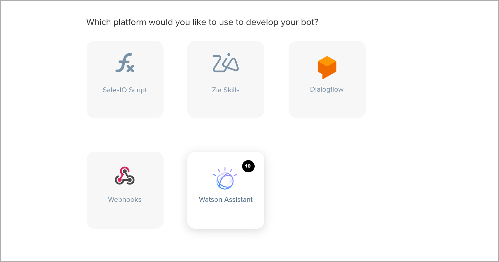Select the Zia Skills text label

click(x=226, y=90)
